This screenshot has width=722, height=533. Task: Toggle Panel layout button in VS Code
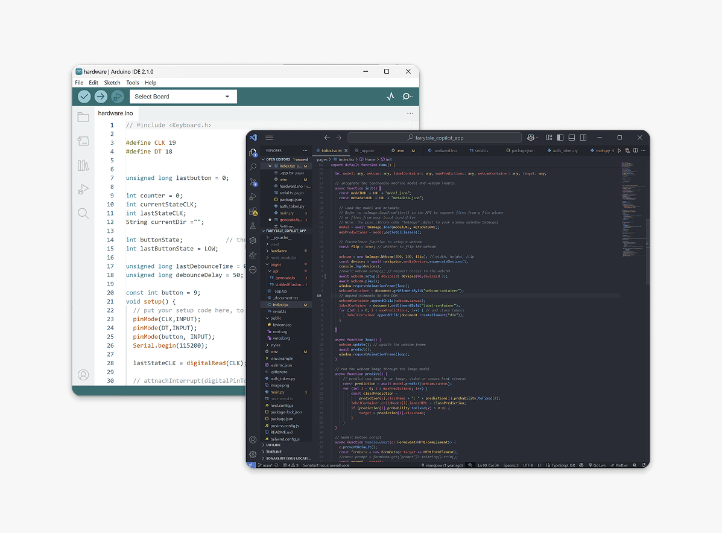click(572, 138)
